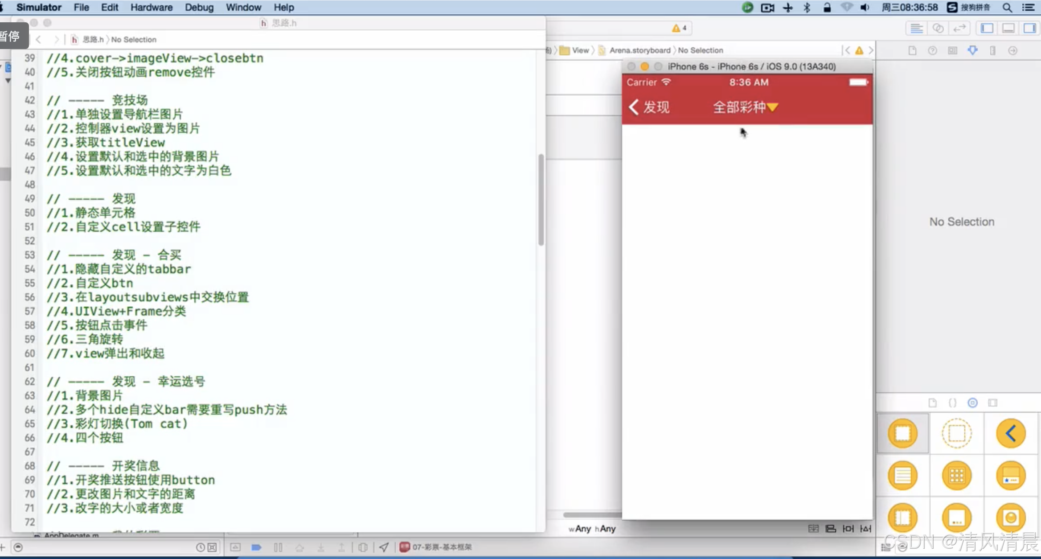
Task: Click the jump bar issue warning icon
Action: (859, 50)
